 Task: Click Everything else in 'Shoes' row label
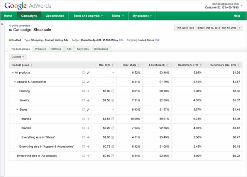pos(38,137)
